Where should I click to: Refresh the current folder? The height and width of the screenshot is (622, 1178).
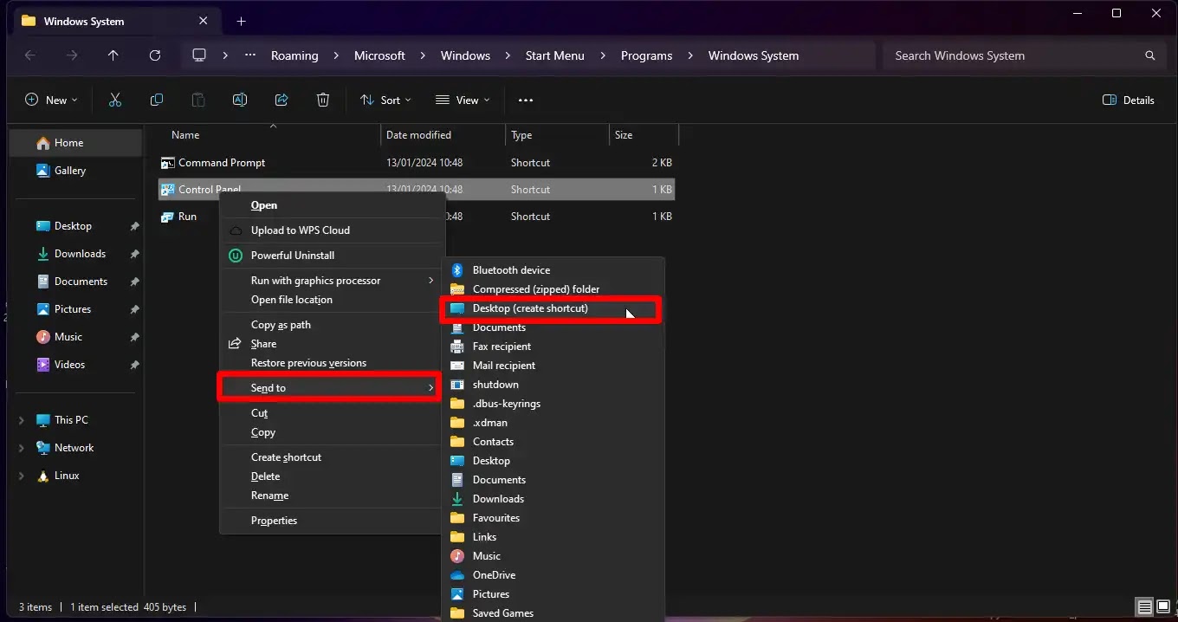coord(155,55)
